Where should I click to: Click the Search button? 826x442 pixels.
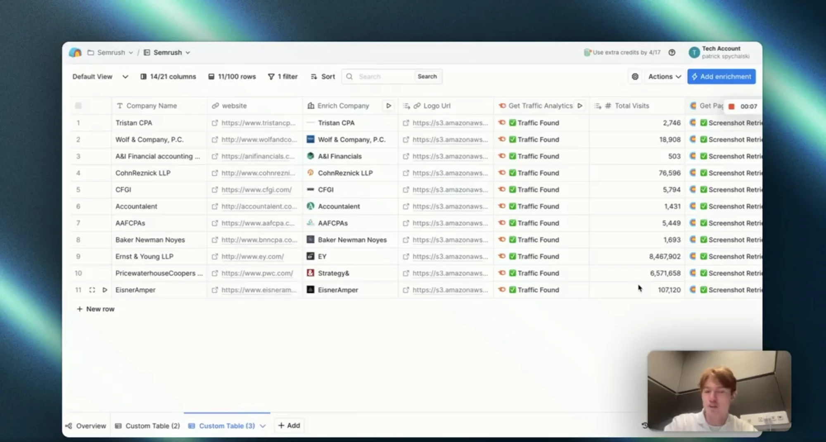point(427,76)
